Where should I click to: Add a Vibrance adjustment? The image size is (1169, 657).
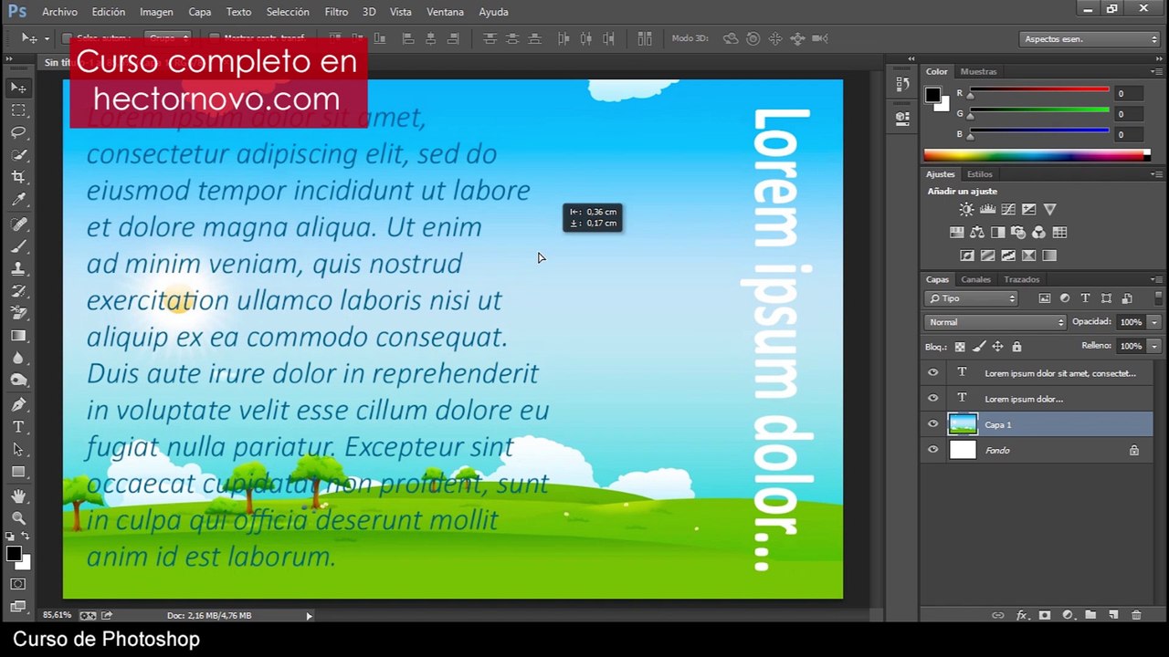click(1049, 209)
